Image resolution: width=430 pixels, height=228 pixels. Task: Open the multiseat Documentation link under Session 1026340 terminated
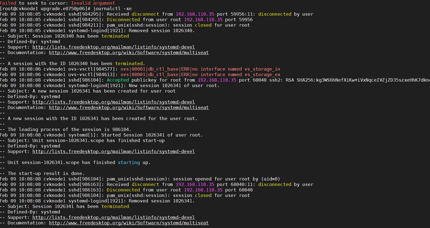tap(129, 52)
